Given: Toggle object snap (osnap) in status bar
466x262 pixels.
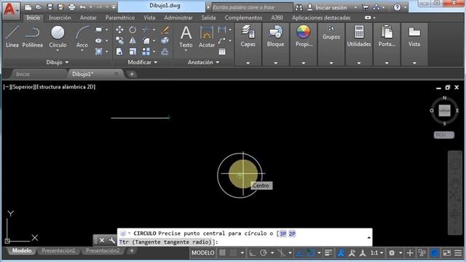Looking at the screenshot, I should [311, 253].
